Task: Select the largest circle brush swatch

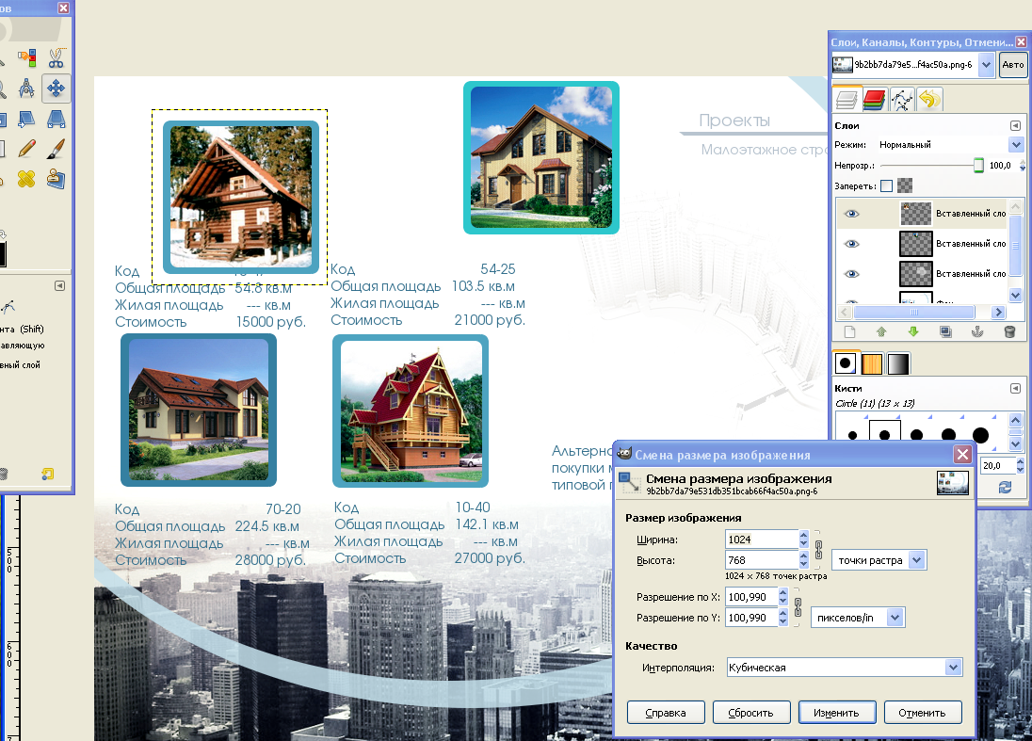Action: [980, 435]
